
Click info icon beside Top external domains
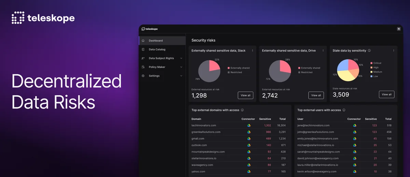[242, 110]
